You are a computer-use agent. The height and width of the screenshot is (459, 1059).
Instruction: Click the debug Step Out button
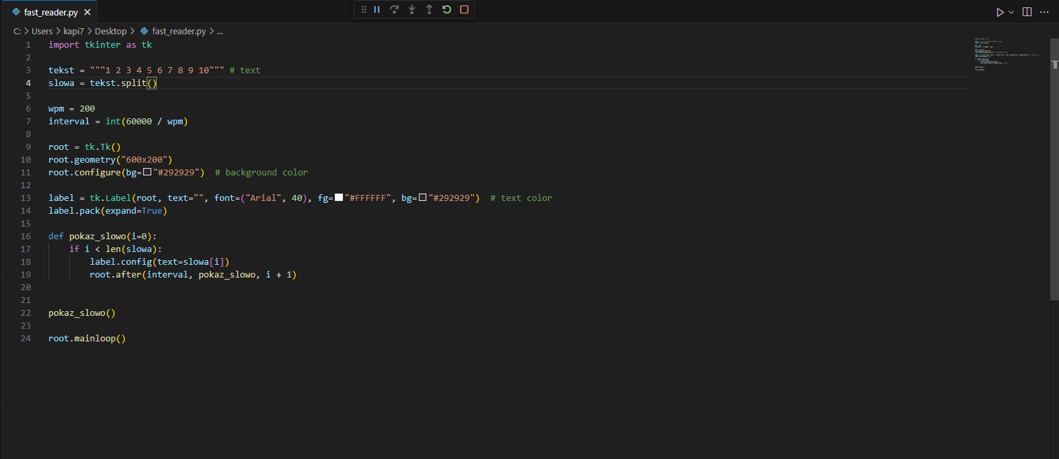(430, 9)
